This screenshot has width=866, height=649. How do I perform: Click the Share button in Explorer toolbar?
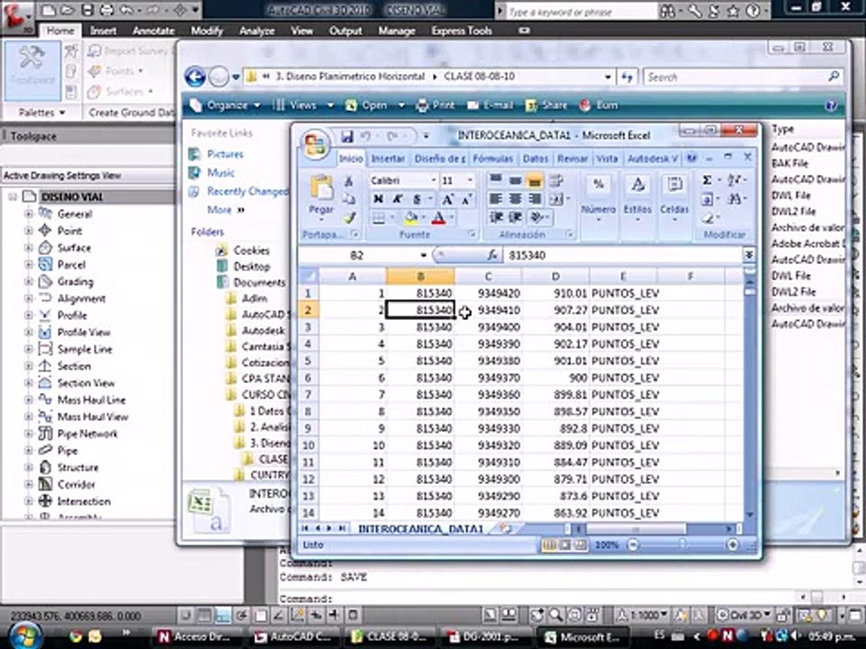pyautogui.click(x=547, y=105)
